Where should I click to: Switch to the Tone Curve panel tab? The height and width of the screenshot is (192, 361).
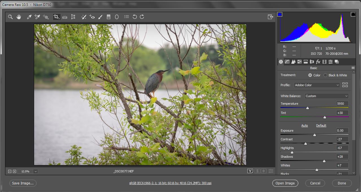[287, 62]
